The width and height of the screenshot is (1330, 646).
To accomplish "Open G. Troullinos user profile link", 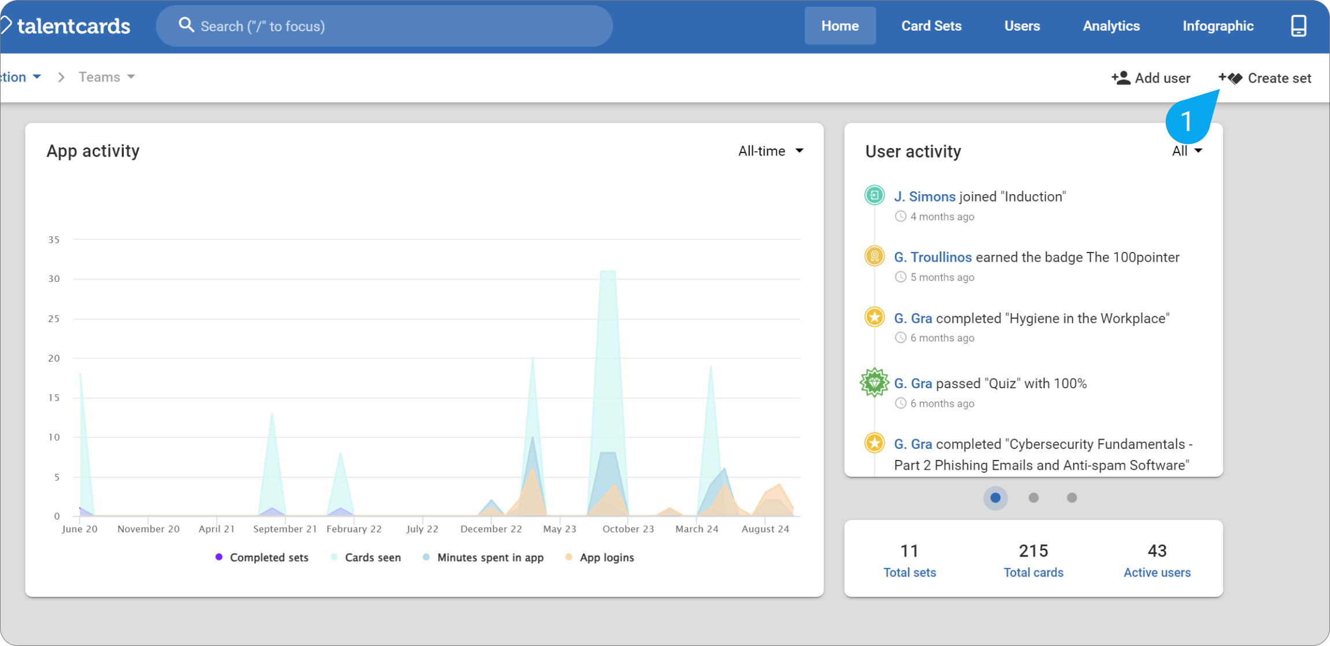I will tap(933, 257).
